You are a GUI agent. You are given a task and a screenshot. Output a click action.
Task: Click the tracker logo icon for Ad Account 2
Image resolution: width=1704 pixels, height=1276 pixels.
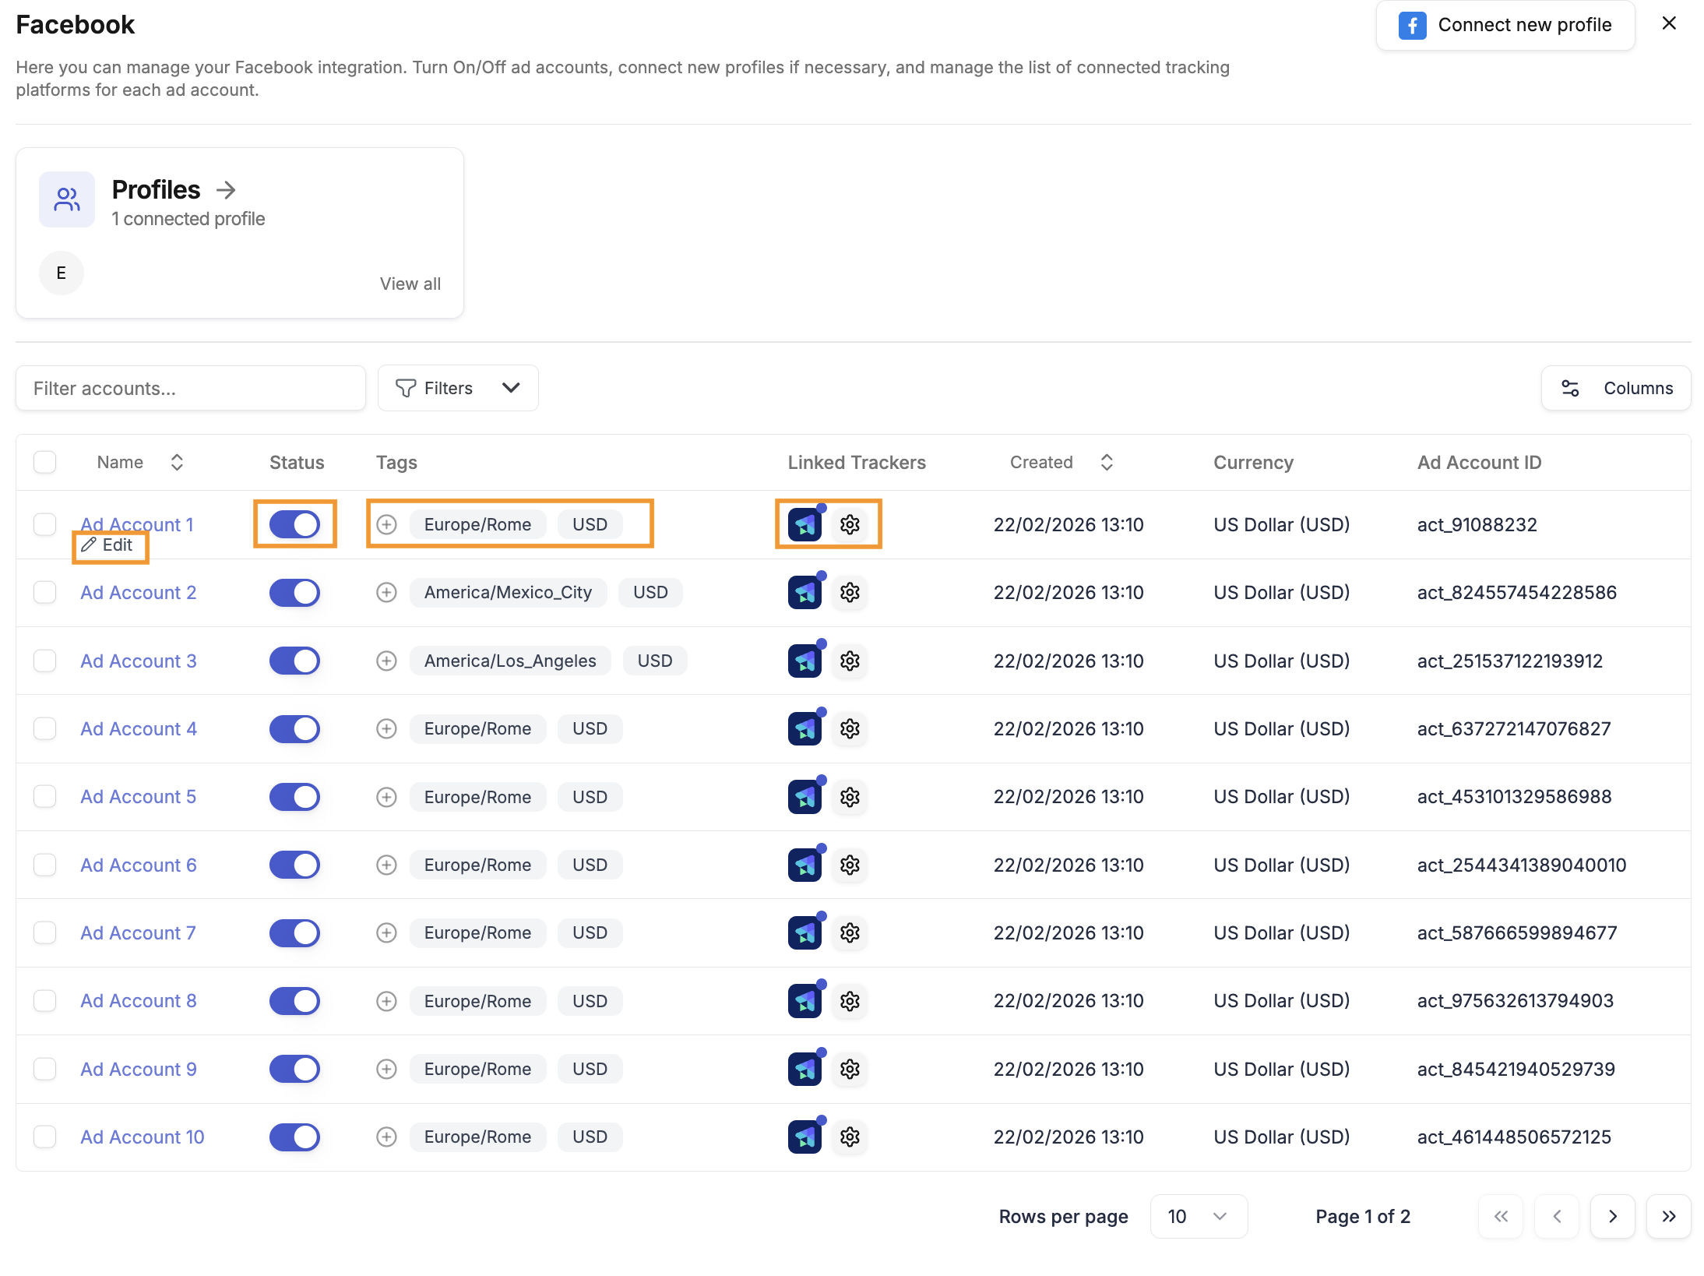pyautogui.click(x=804, y=594)
